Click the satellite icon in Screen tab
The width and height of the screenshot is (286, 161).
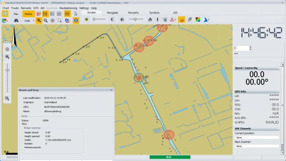click(x=165, y=20)
